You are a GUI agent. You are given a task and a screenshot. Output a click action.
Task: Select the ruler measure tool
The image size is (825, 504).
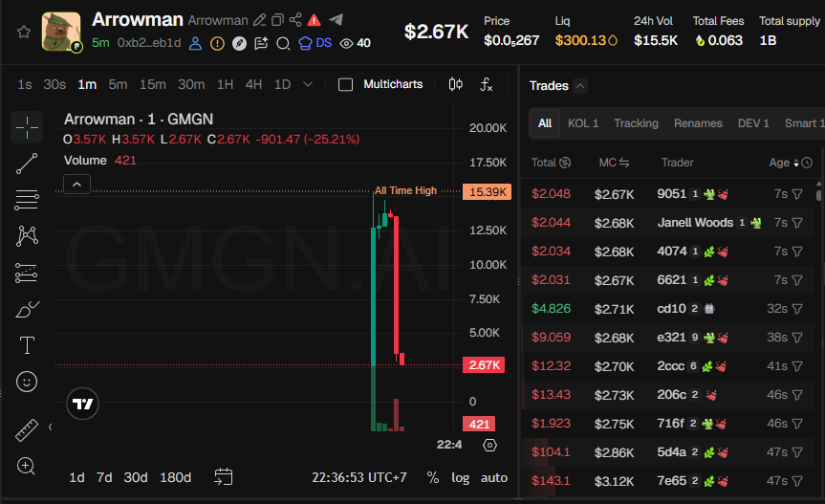pos(27,429)
